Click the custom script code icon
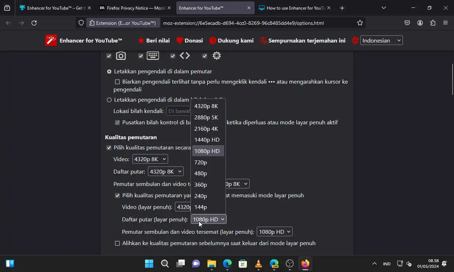 (185, 56)
